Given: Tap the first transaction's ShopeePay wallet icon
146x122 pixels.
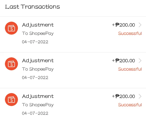Looking at the screenshot, I should (11, 28).
